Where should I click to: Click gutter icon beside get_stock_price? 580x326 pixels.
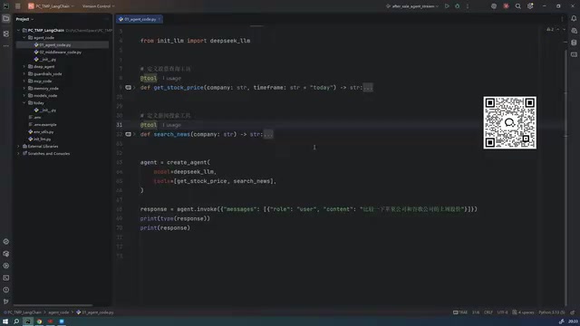[x=128, y=88]
